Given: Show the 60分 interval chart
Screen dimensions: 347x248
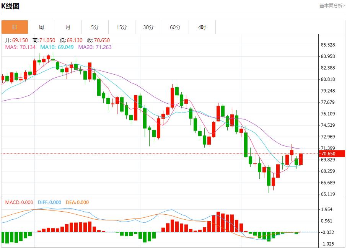Looking at the screenshot, I should [x=175, y=27].
